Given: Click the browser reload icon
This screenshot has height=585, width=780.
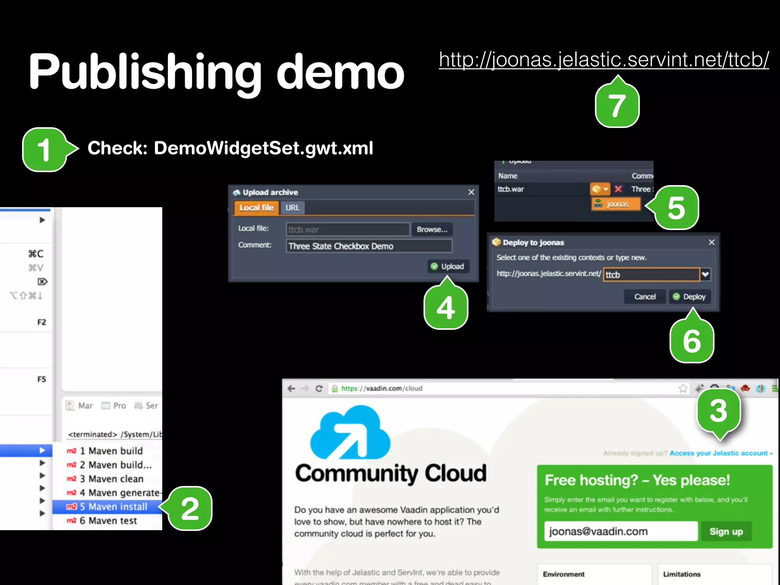Looking at the screenshot, I should (319, 388).
